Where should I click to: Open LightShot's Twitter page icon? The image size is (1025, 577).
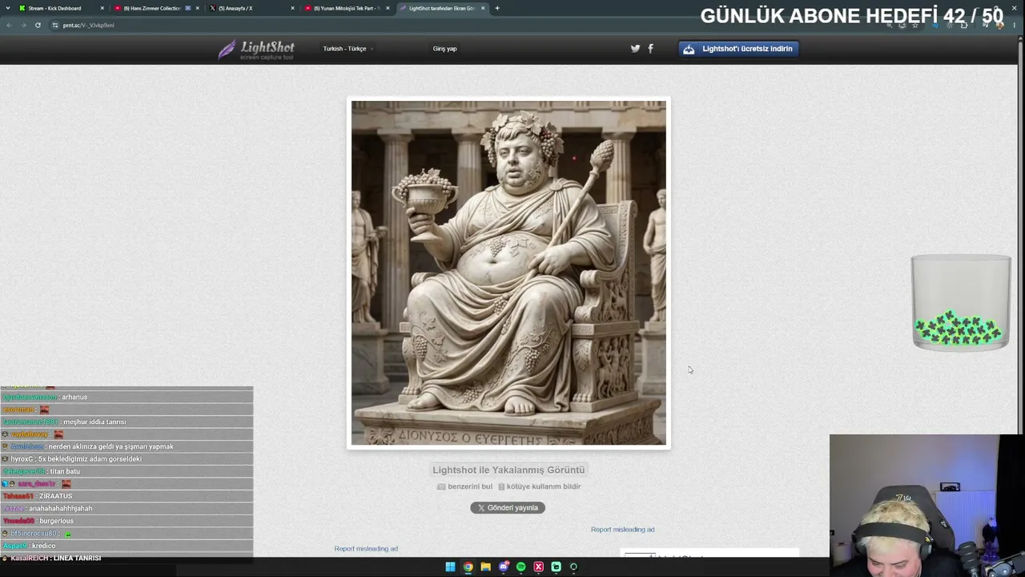(x=635, y=48)
